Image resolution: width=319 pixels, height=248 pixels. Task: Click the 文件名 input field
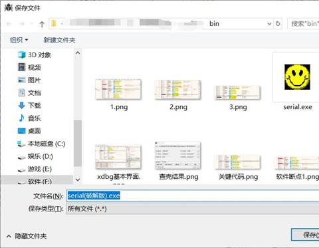[193, 195]
